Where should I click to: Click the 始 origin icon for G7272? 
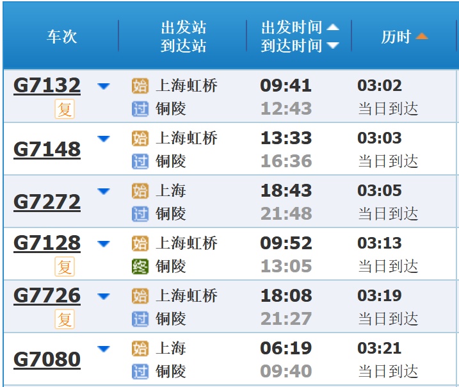click(140, 191)
